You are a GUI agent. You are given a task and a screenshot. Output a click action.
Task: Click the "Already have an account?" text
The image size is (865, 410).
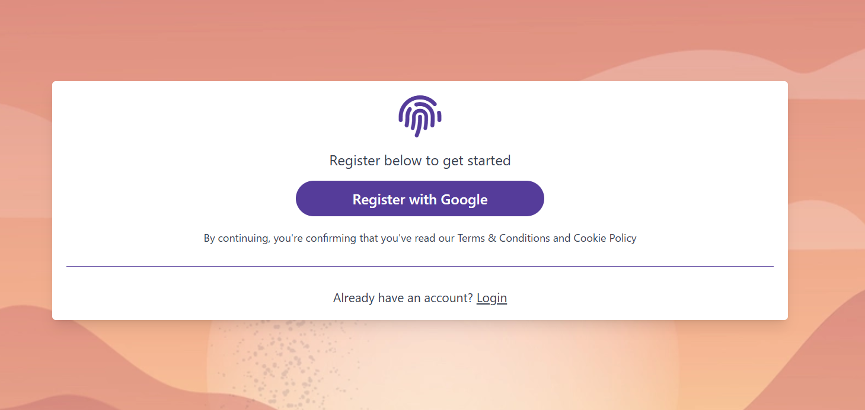(403, 298)
